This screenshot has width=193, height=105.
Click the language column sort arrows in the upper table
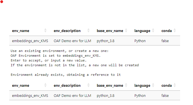pos(153,30)
